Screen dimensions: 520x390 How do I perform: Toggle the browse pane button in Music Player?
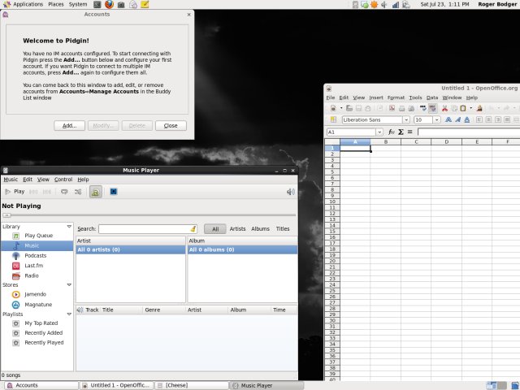[x=96, y=192]
